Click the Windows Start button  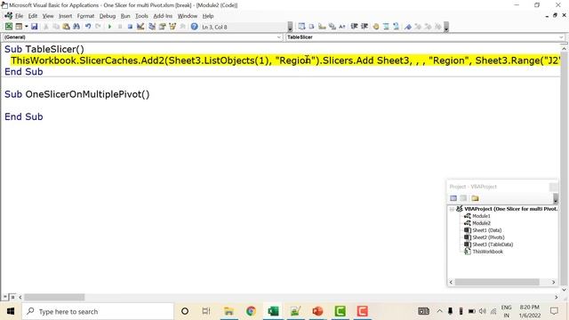coord(11,311)
